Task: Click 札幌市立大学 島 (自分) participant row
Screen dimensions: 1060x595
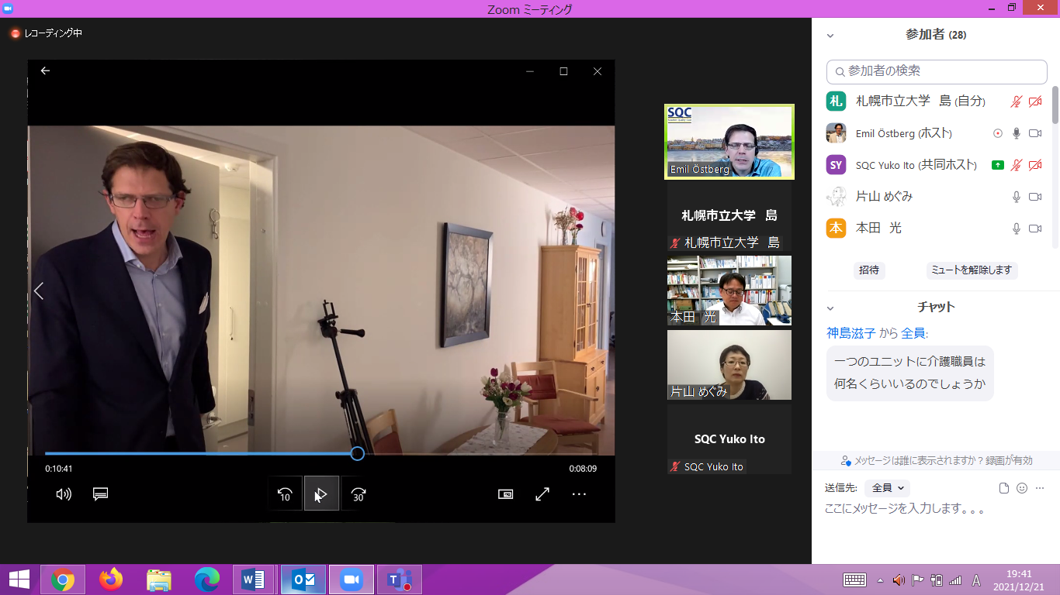Action: (x=936, y=101)
